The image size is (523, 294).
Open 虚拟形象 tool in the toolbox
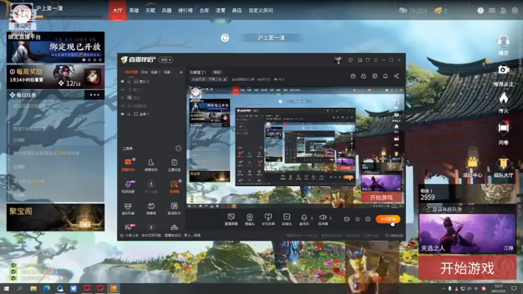[x=128, y=208]
